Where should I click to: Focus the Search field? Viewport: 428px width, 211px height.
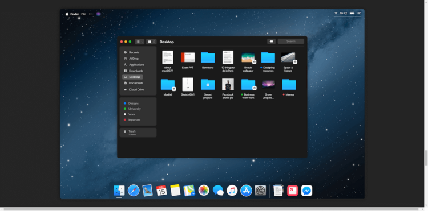pyautogui.click(x=290, y=42)
